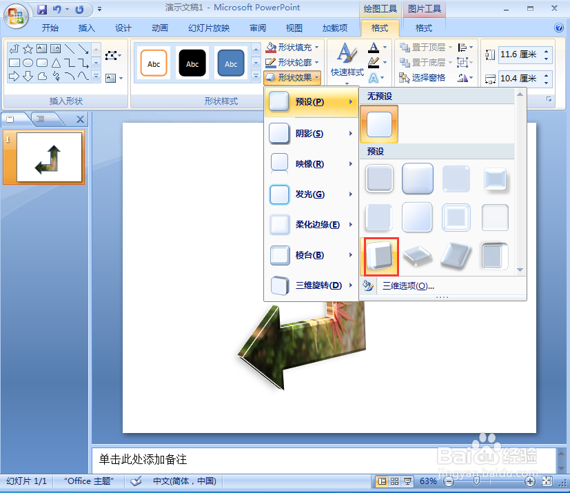This screenshot has height=493, width=570.
Task: Open the 发光(G) submenu
Action: point(312,194)
